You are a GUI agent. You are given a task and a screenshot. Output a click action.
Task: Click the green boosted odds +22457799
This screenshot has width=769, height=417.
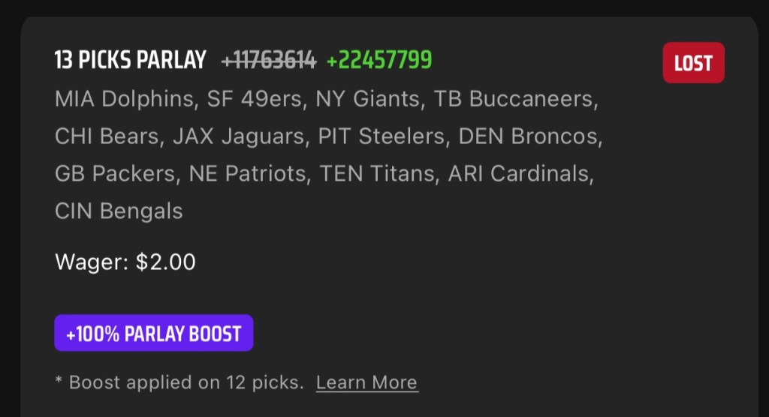tap(379, 61)
